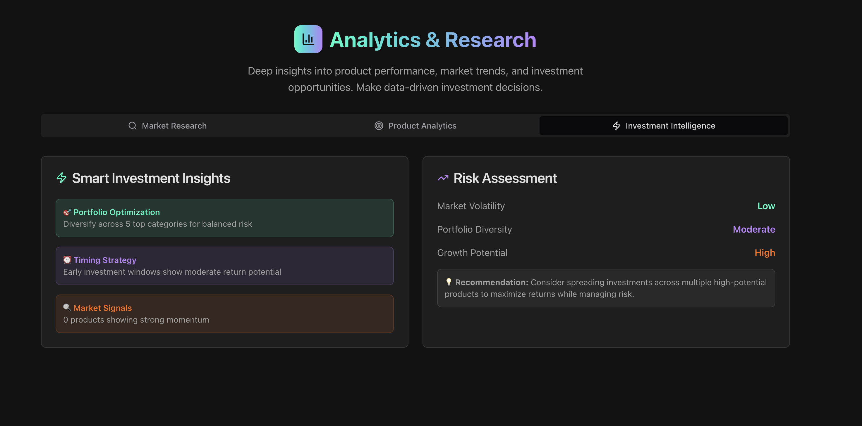Image resolution: width=862 pixels, height=426 pixels.
Task: Open the Portfolio Optimization insight card
Action: click(224, 218)
